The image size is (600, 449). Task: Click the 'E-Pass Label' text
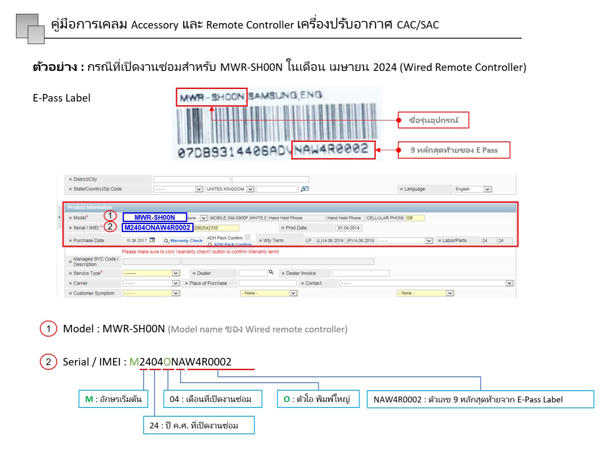point(62,98)
